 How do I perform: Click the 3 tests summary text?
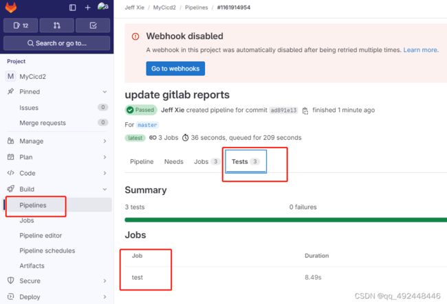135,207
